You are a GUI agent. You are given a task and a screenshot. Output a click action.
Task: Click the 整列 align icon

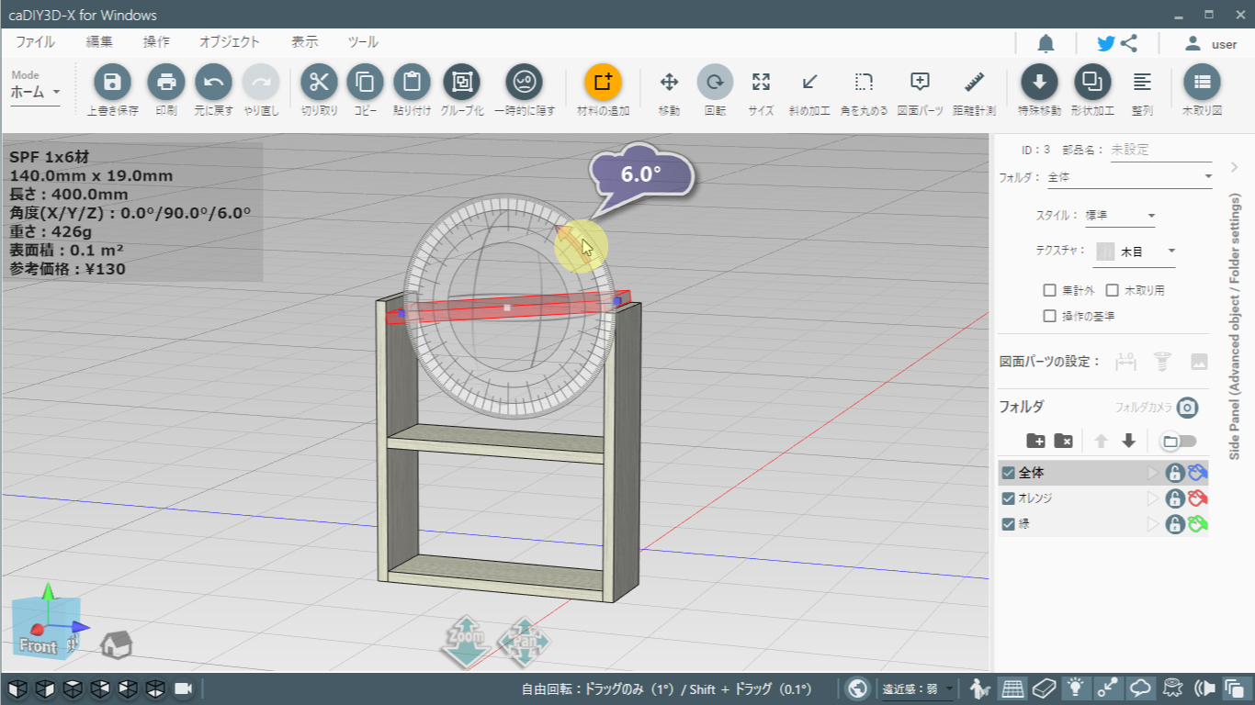1142,83
